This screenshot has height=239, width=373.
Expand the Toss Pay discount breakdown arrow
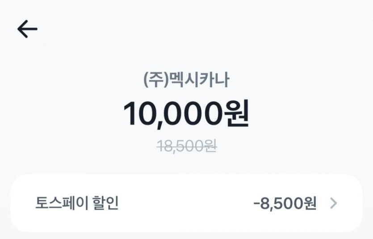[333, 204]
